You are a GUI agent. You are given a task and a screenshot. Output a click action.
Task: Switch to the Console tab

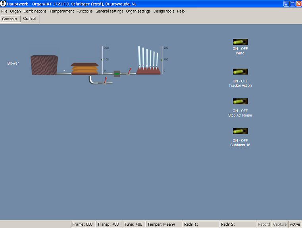[x=10, y=19]
